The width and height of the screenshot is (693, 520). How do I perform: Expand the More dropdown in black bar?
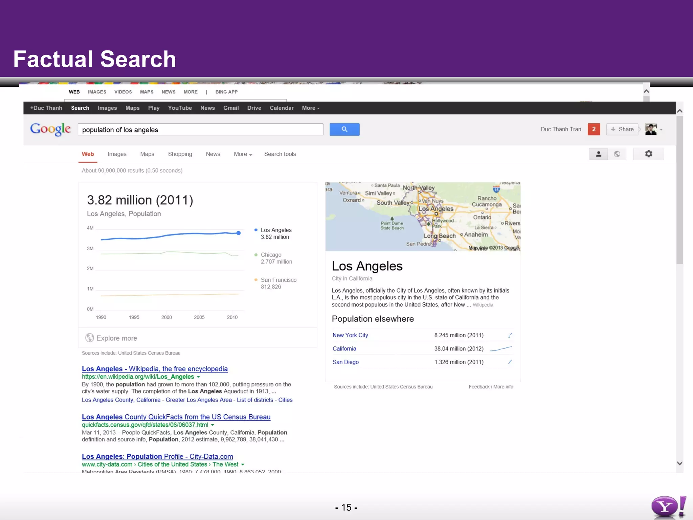point(310,108)
